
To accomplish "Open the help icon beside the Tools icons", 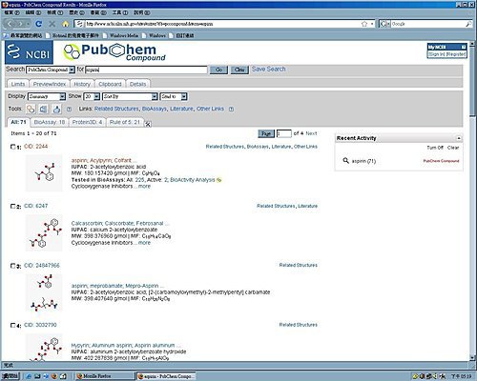I will pyautogui.click(x=69, y=110).
